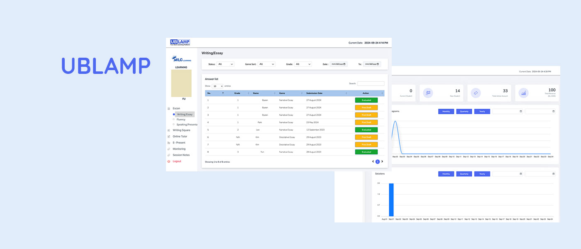Click Yearly button in the Solutions chart
This screenshot has height=249, width=581.
pyautogui.click(x=482, y=174)
